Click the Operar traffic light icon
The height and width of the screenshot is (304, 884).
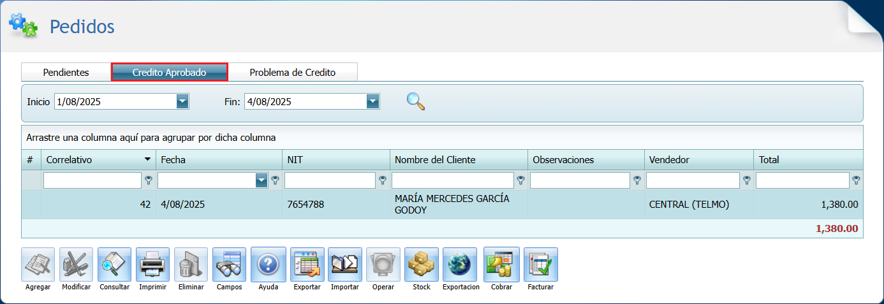pos(383,264)
